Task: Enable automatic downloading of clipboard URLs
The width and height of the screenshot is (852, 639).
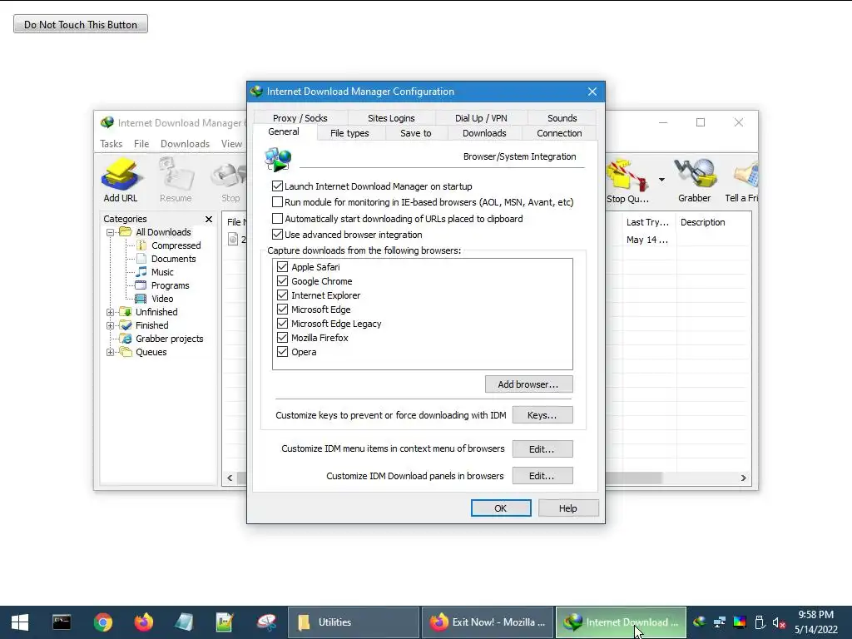Action: tap(277, 219)
